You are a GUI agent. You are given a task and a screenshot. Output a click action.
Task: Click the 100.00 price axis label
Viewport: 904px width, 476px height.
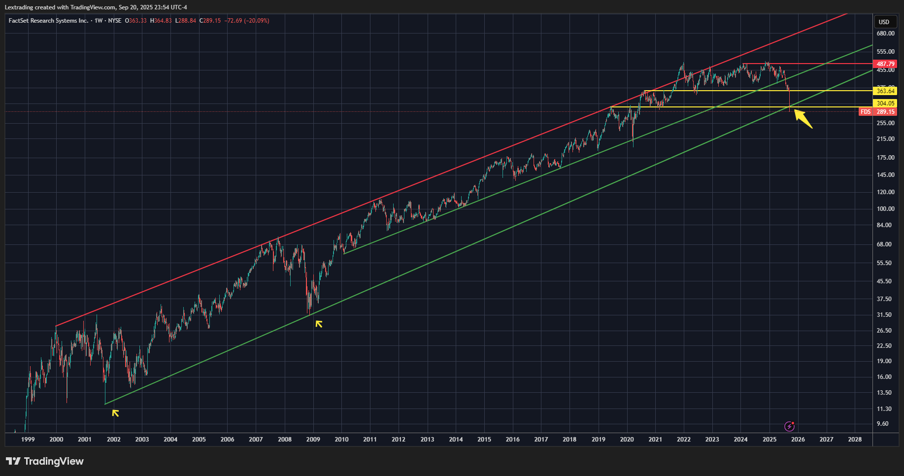tap(885, 209)
